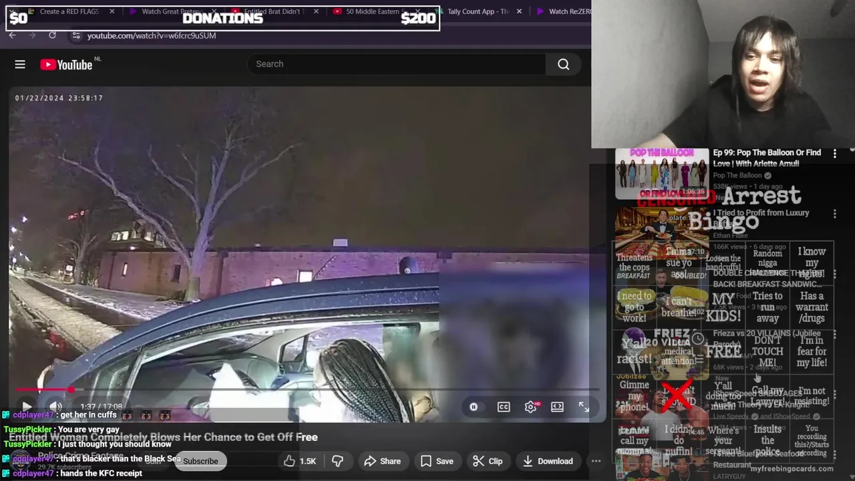Image resolution: width=855 pixels, height=481 pixels.
Task: Open the 'Ep 99: Pop The Balloon' thumbnail
Action: [x=662, y=174]
